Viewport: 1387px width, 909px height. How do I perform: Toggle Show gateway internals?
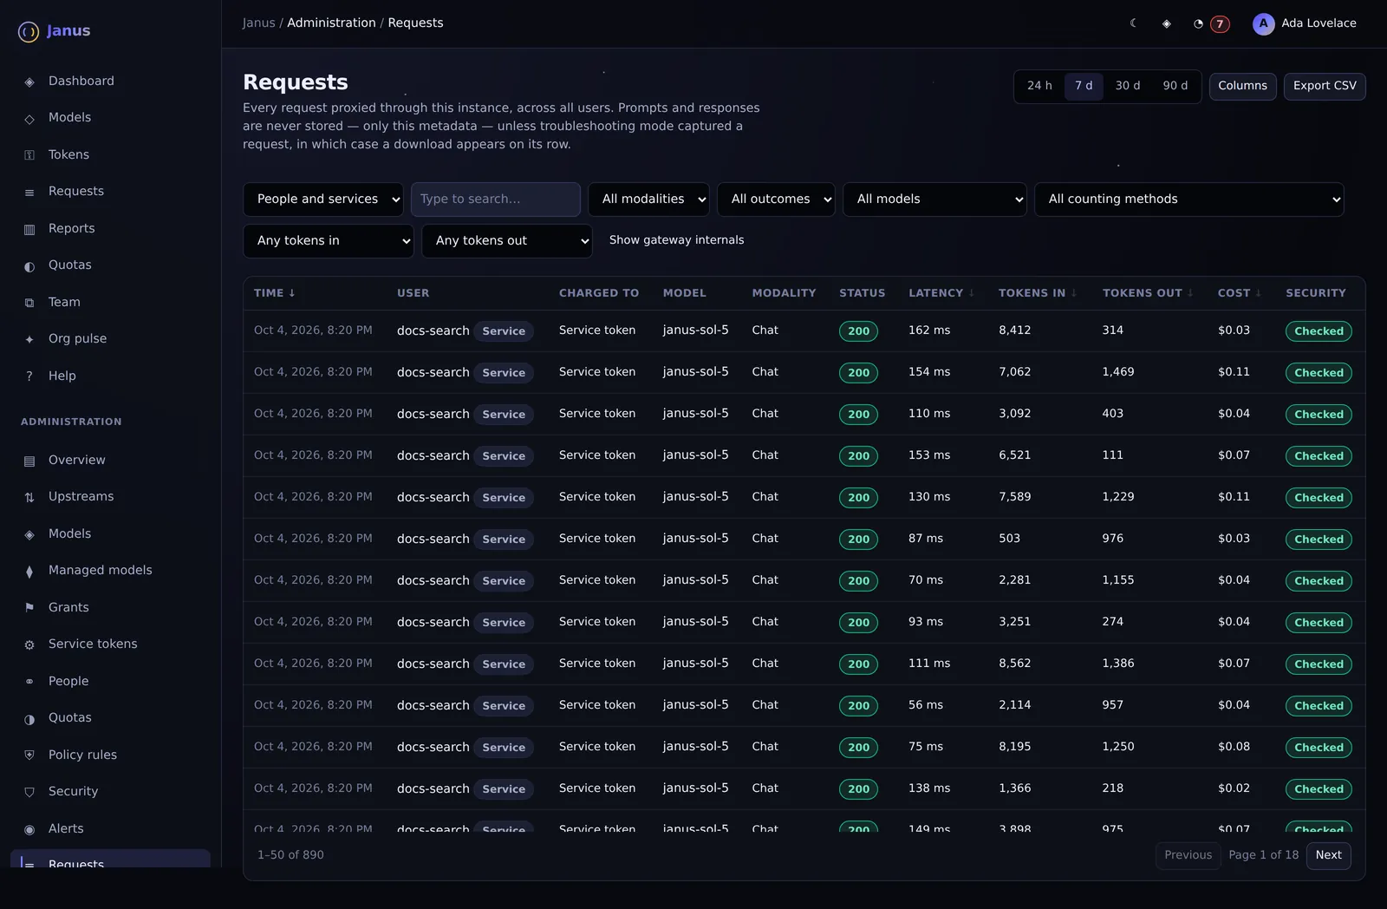click(676, 240)
